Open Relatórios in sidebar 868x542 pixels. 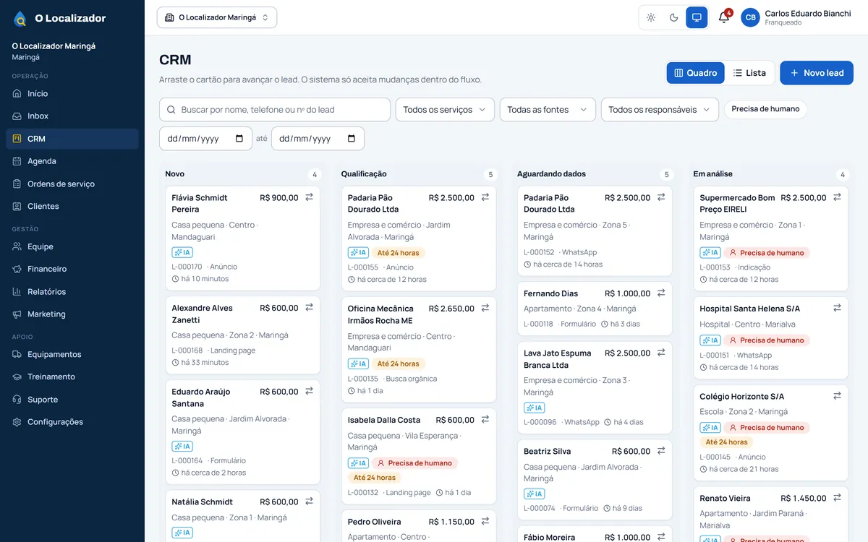[x=72, y=292]
